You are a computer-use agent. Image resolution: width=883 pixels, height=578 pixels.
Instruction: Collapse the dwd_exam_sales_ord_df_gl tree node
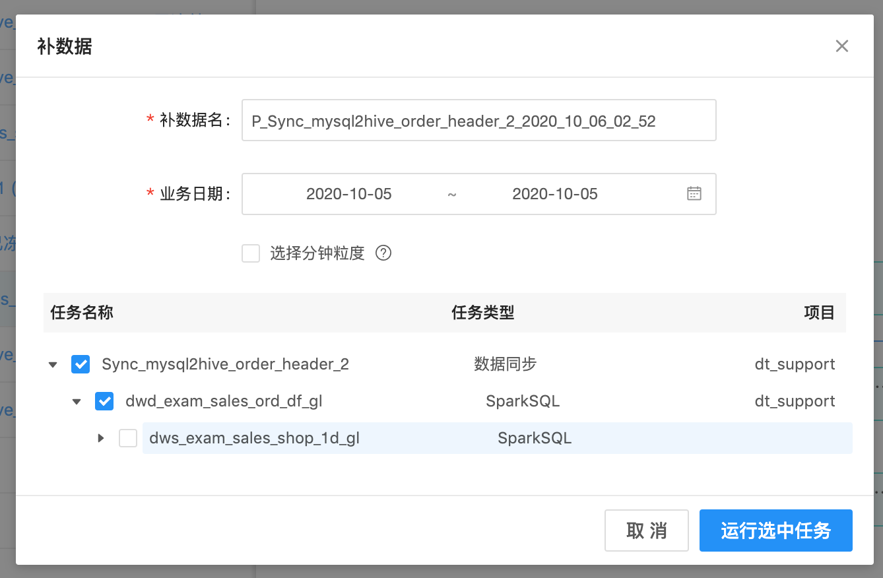coord(77,401)
